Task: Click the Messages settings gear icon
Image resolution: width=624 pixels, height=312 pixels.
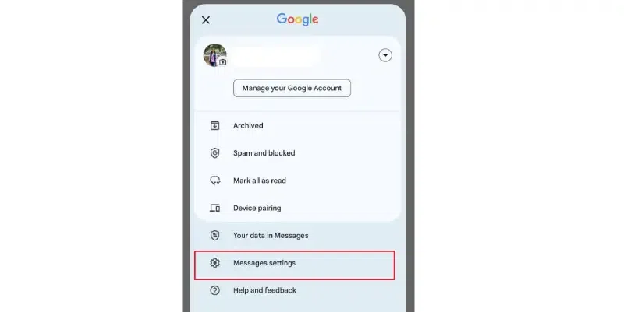Action: click(215, 263)
